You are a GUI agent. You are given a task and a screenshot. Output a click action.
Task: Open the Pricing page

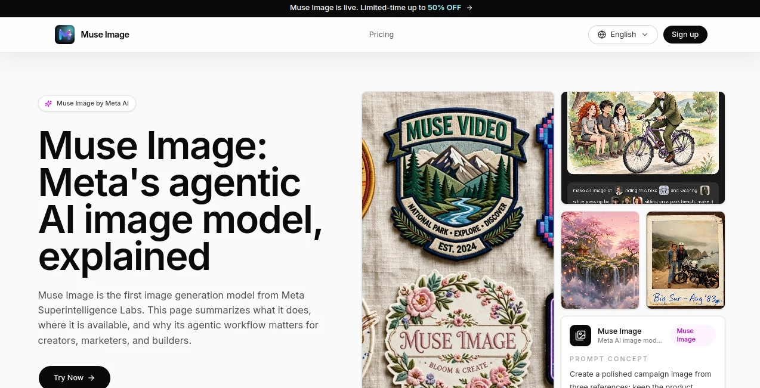click(381, 35)
